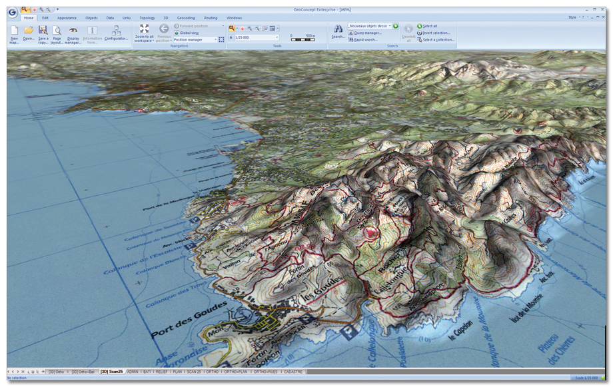Screen dimensions: 613x387
Task: Open the Topology ribbon tab
Action: [147, 18]
